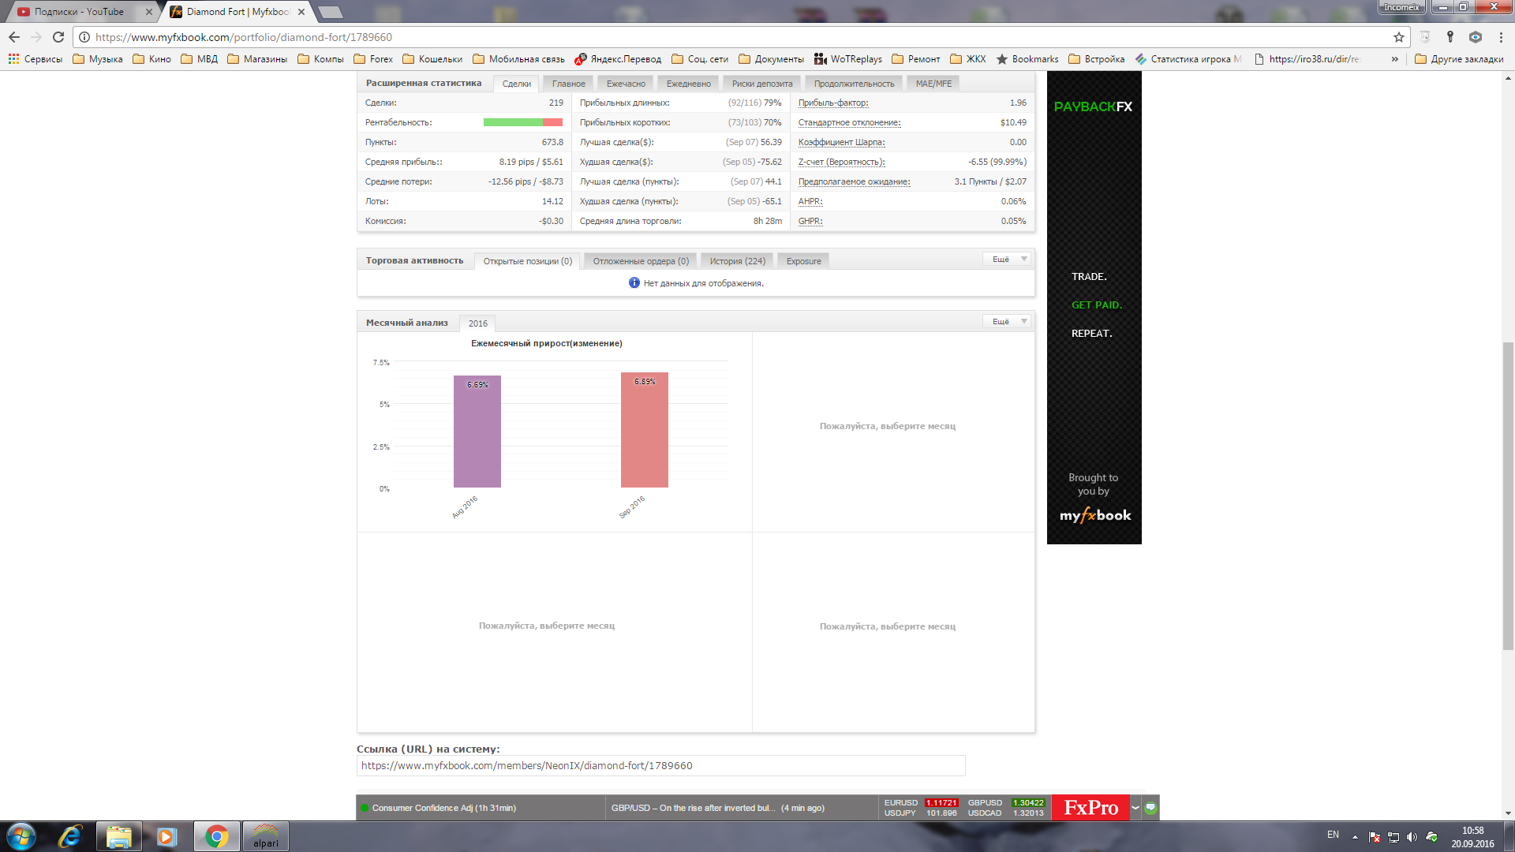Click the Коэффициент Шарпа link

click(x=842, y=142)
